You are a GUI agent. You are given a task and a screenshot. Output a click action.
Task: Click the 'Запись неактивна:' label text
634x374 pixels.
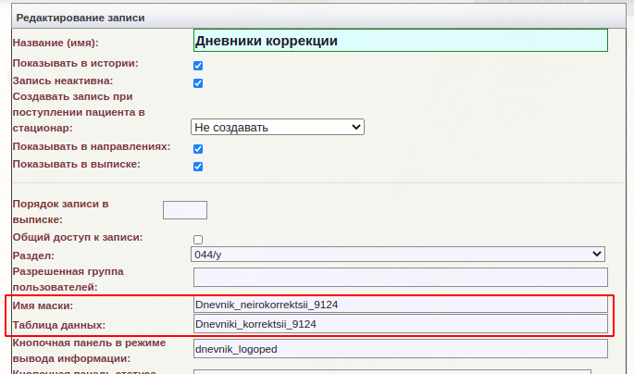click(63, 81)
